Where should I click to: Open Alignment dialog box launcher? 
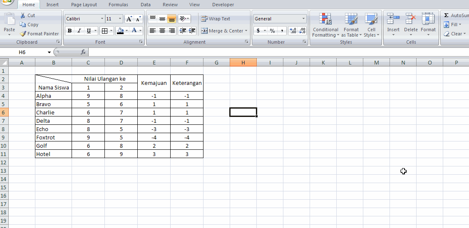pyautogui.click(x=247, y=42)
